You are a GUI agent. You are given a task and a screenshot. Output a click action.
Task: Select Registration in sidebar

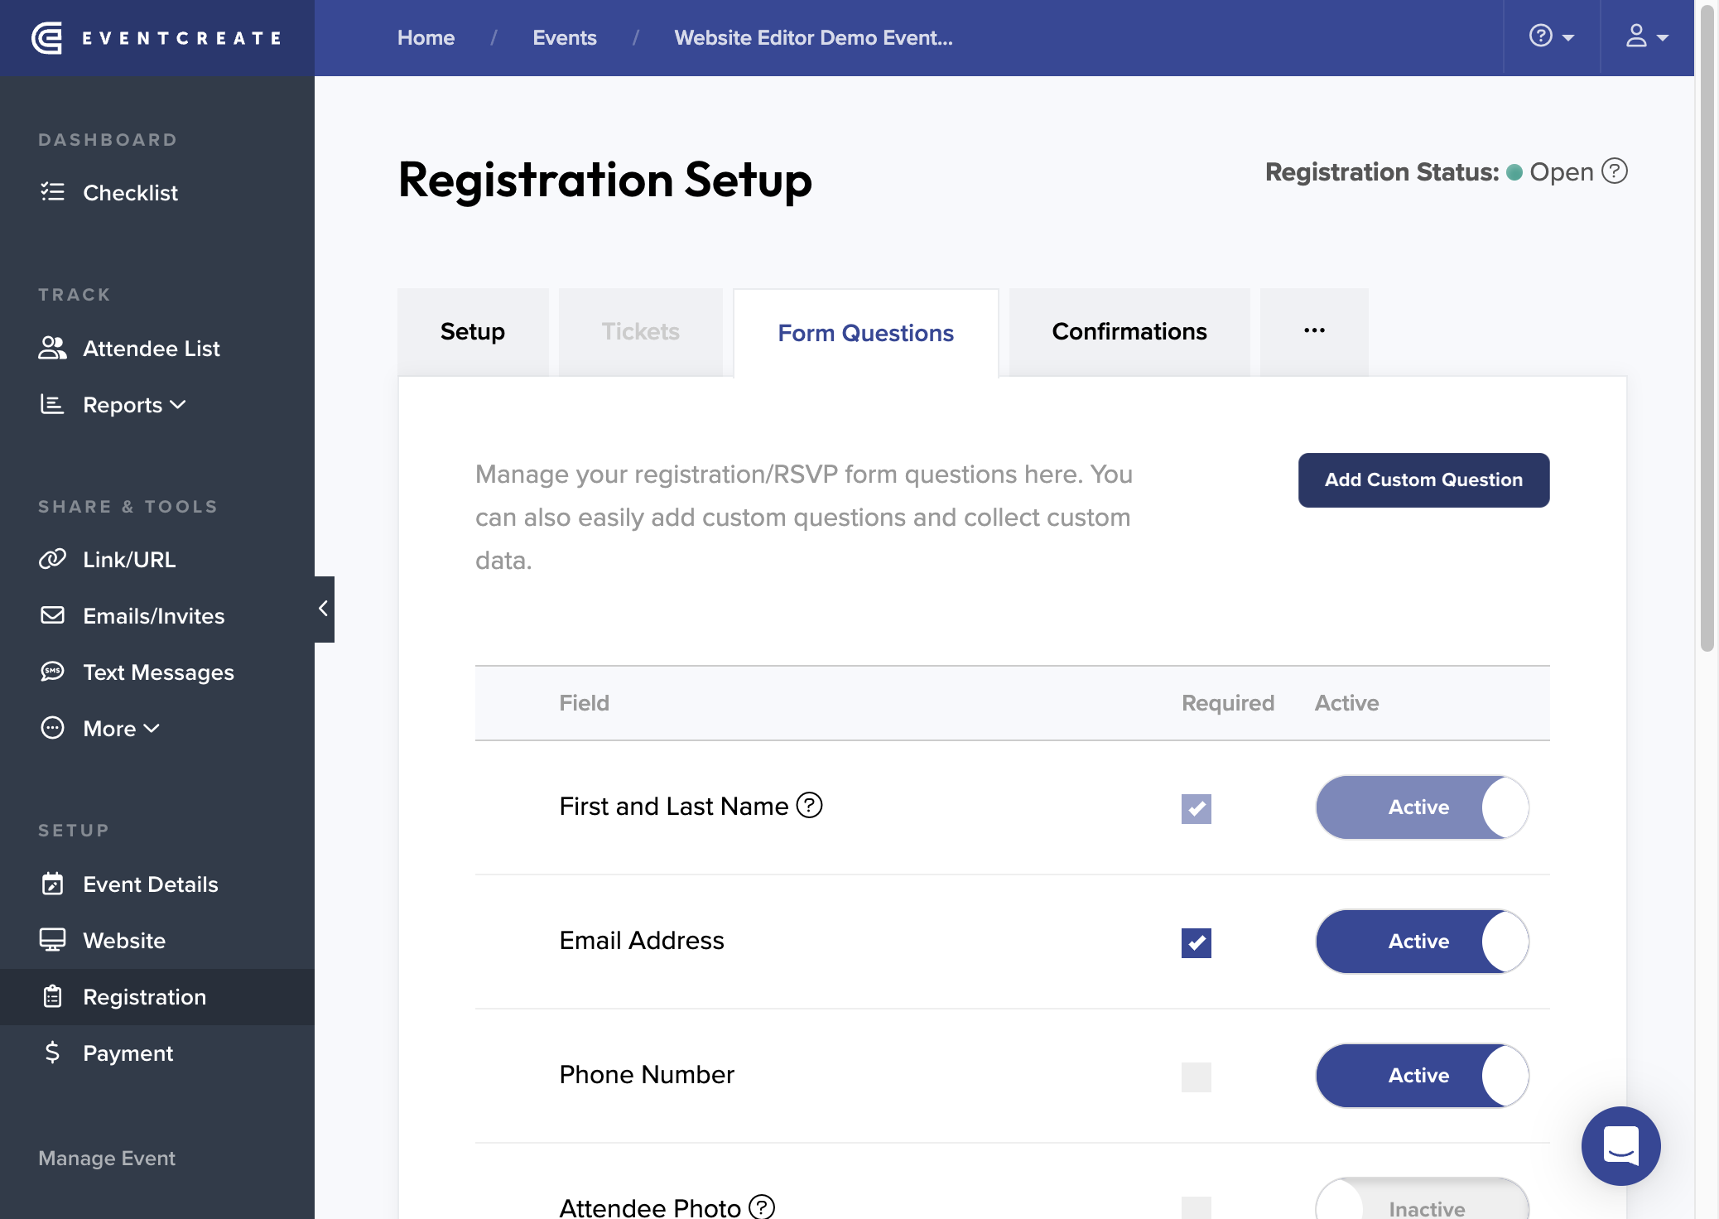pyautogui.click(x=157, y=997)
